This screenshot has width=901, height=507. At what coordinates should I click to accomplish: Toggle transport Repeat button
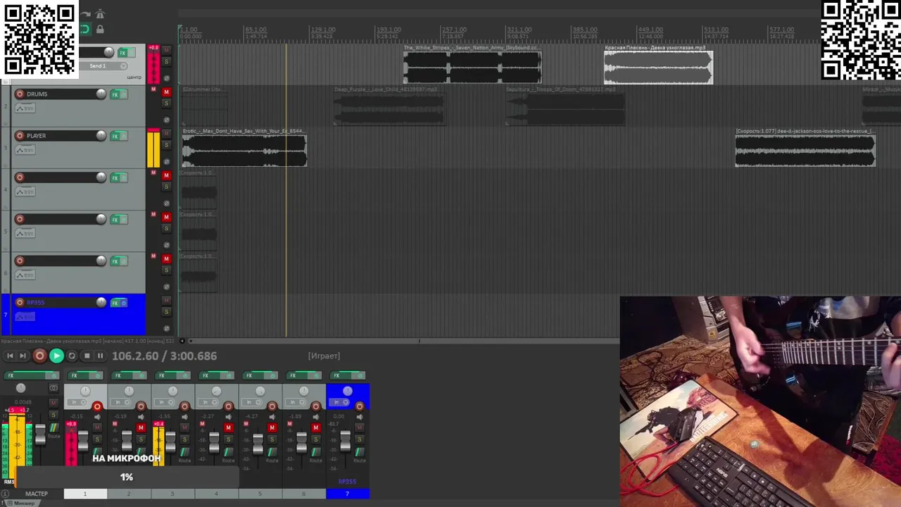pos(72,356)
